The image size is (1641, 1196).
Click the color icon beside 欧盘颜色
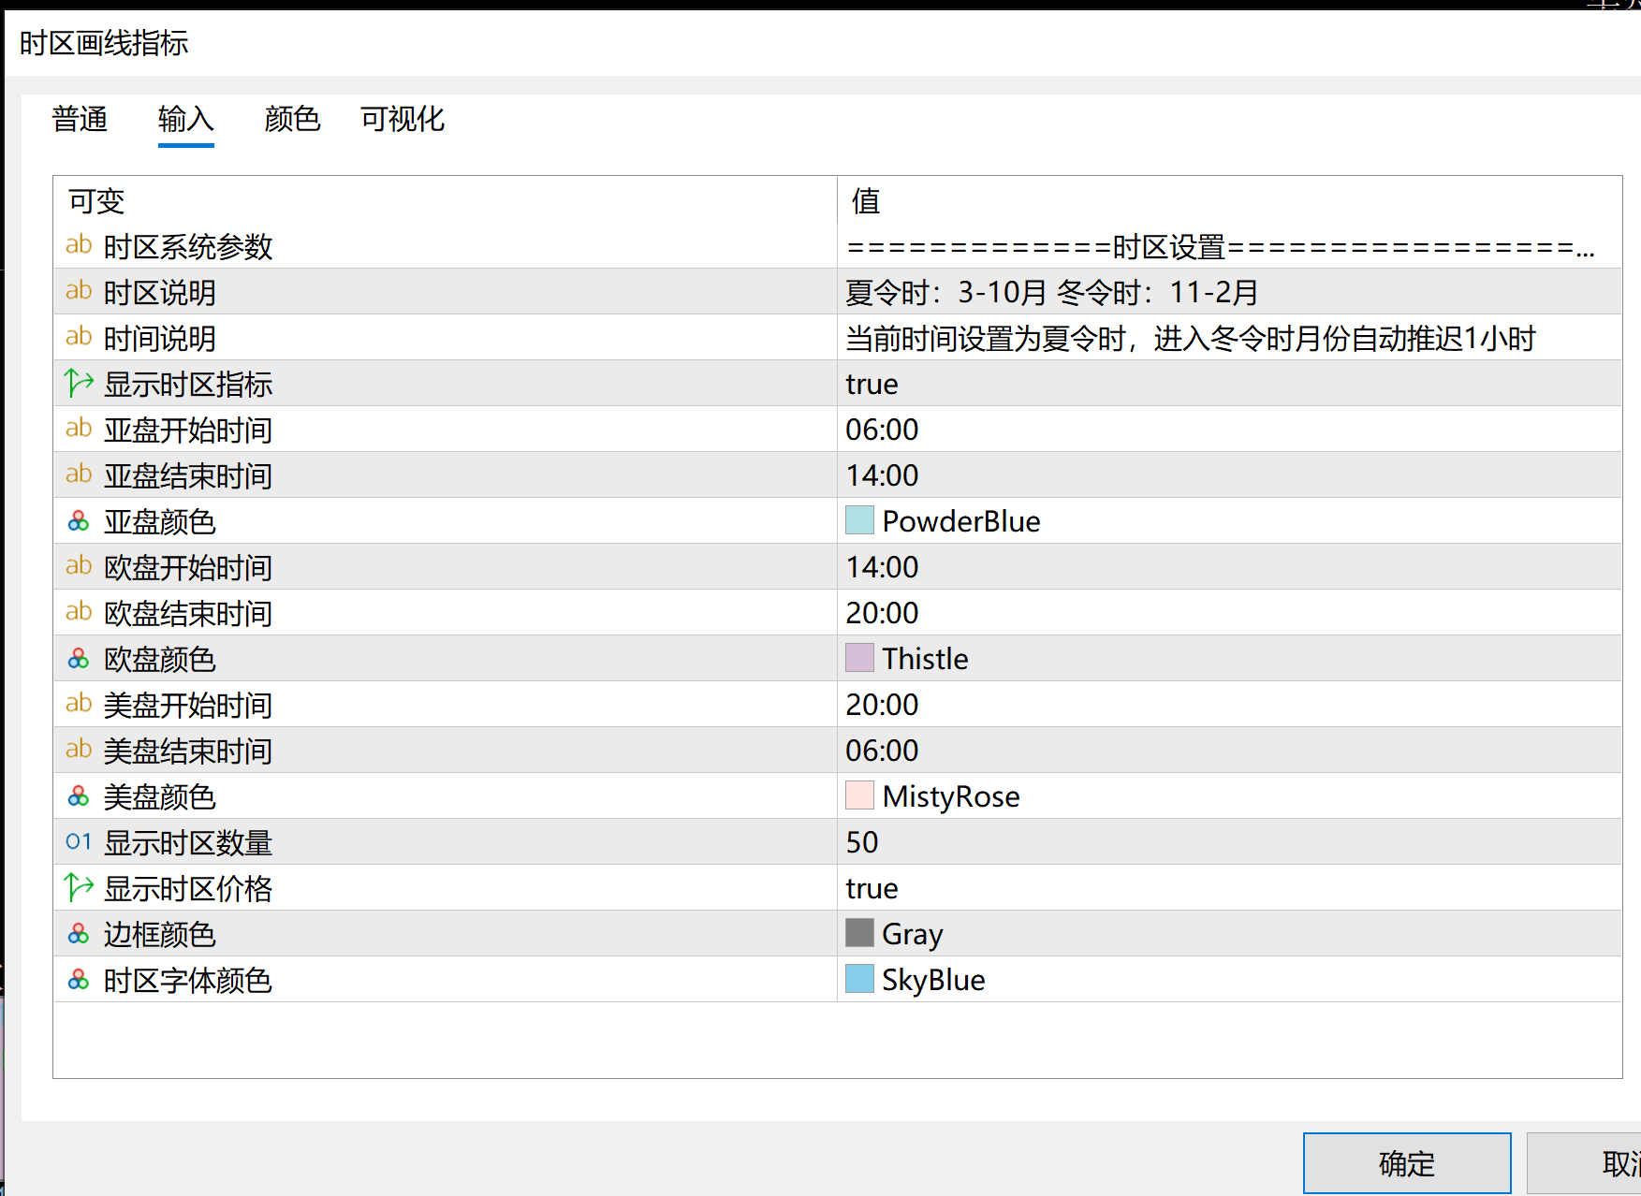click(x=79, y=659)
